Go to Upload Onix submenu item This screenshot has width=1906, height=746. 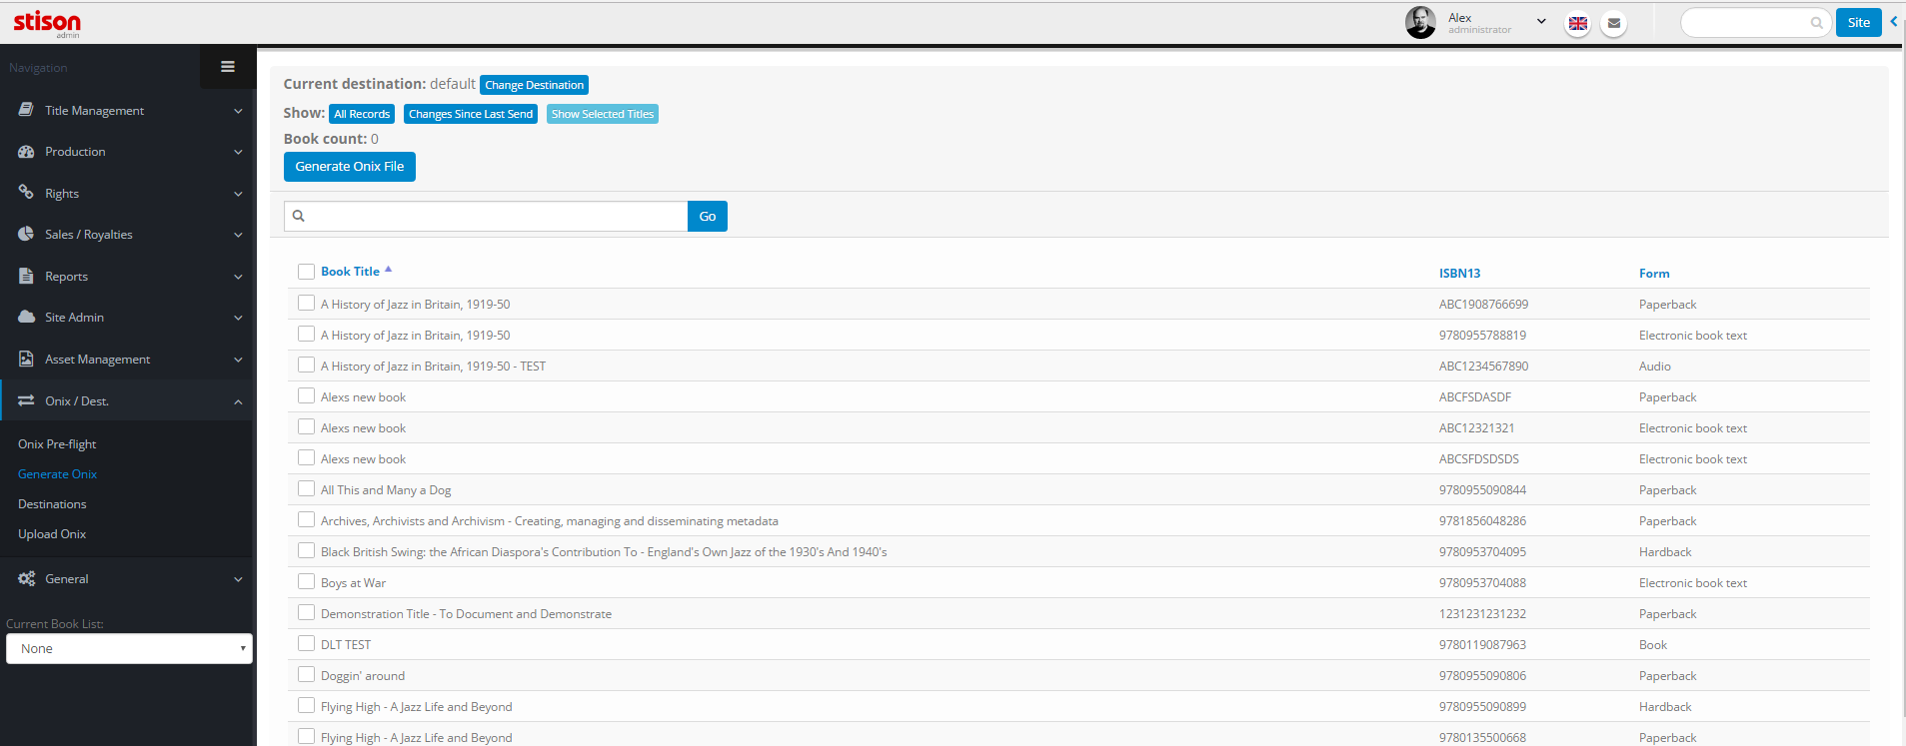[x=52, y=534]
